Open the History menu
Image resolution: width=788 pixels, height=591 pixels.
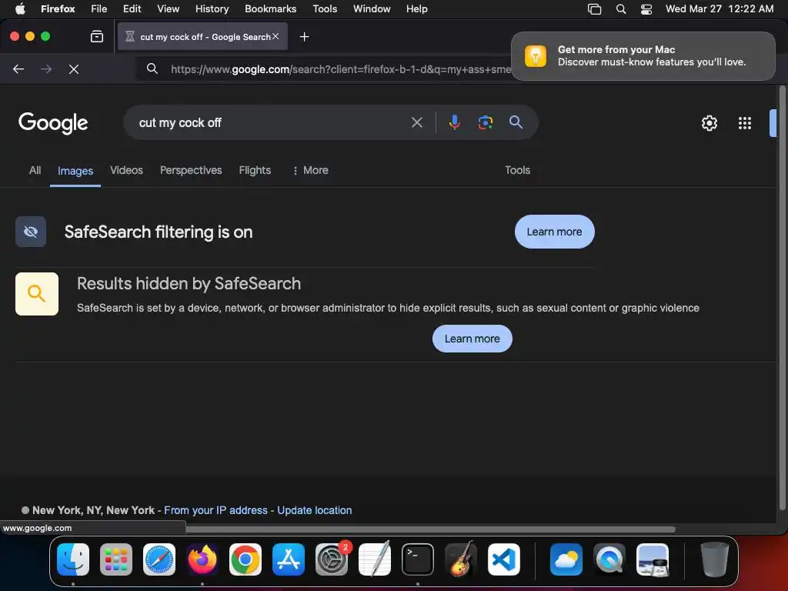(x=212, y=9)
